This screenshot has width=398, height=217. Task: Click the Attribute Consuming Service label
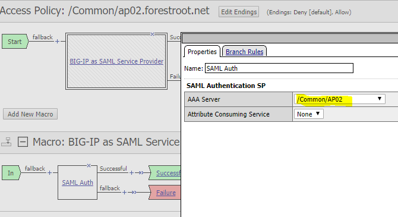229,114
